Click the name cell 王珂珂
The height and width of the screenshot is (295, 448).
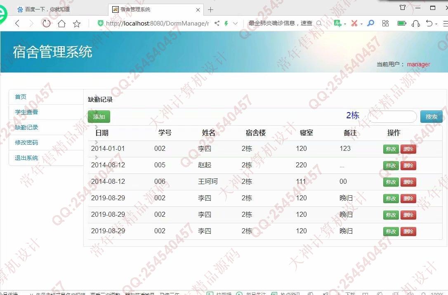pyautogui.click(x=208, y=181)
